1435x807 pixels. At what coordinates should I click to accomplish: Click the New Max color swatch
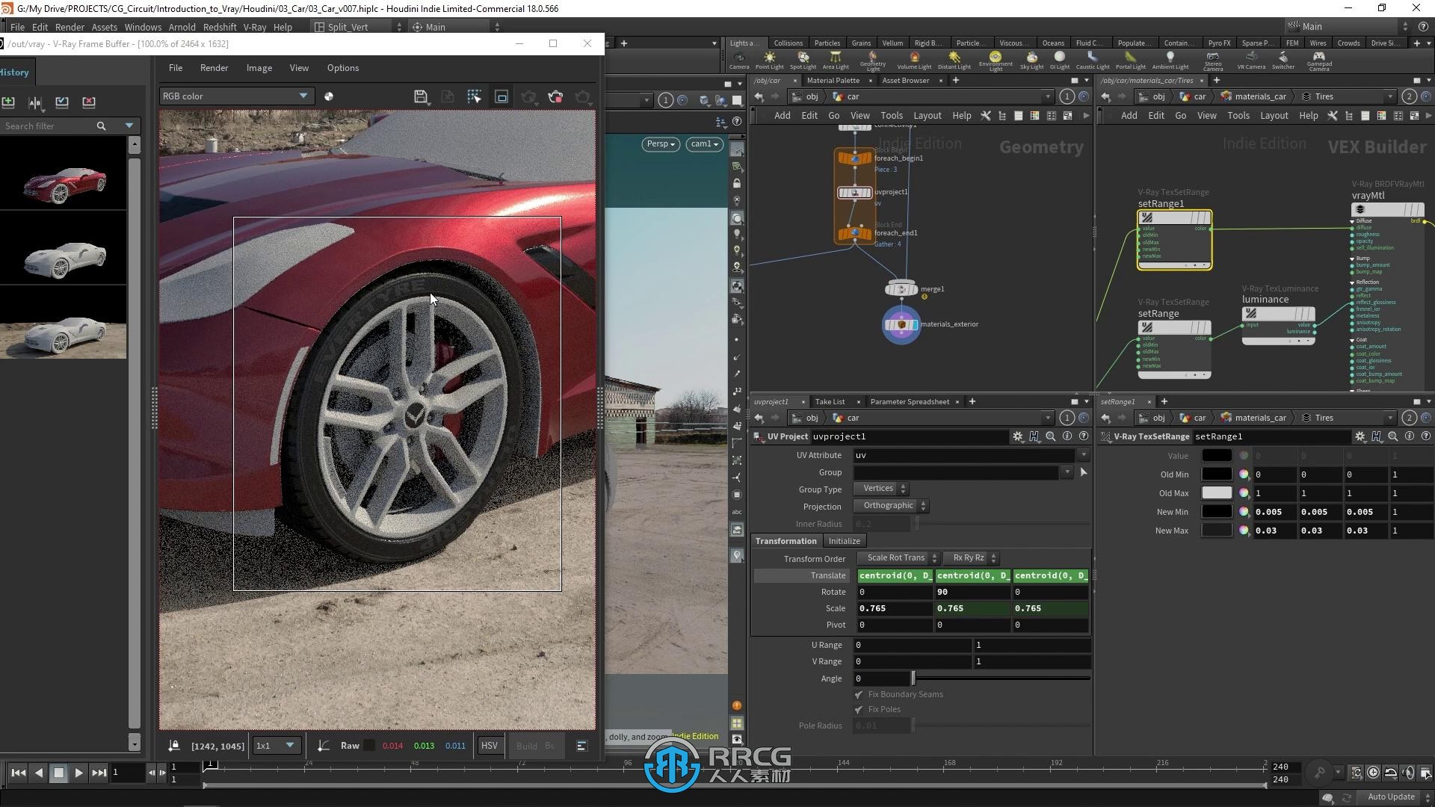(x=1216, y=531)
